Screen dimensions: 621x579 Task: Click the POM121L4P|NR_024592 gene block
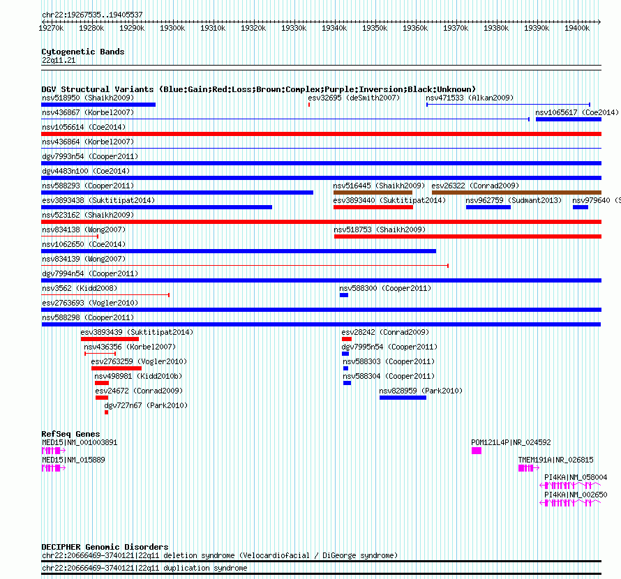click(x=477, y=451)
